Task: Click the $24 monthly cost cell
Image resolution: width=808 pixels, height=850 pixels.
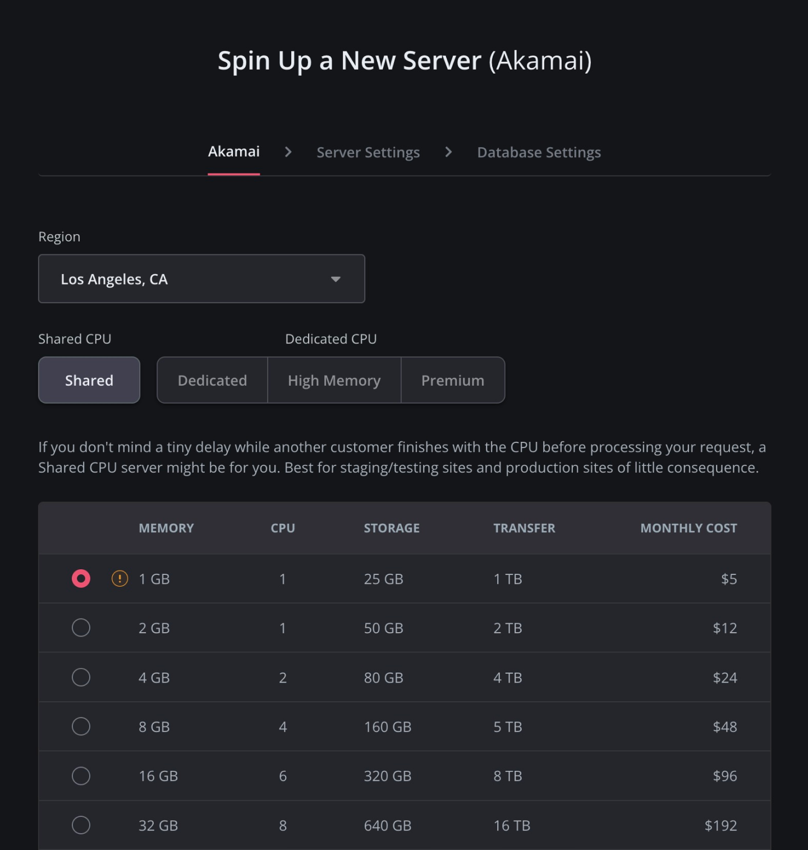Action: coord(725,678)
